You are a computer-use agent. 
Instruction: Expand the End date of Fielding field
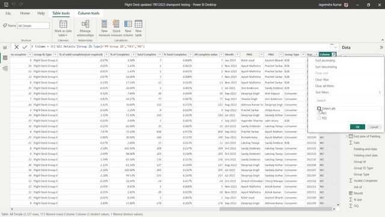(x=346, y=136)
